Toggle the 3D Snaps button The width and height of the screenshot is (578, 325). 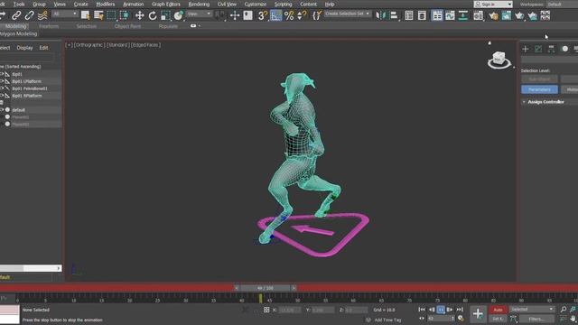pos(263,15)
